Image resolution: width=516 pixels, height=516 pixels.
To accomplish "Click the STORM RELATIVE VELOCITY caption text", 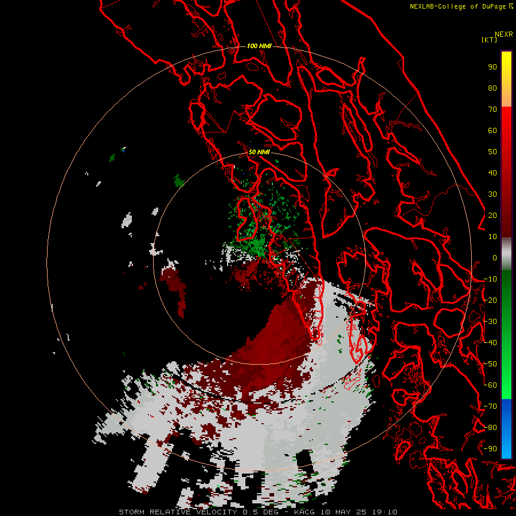I will point(178,512).
